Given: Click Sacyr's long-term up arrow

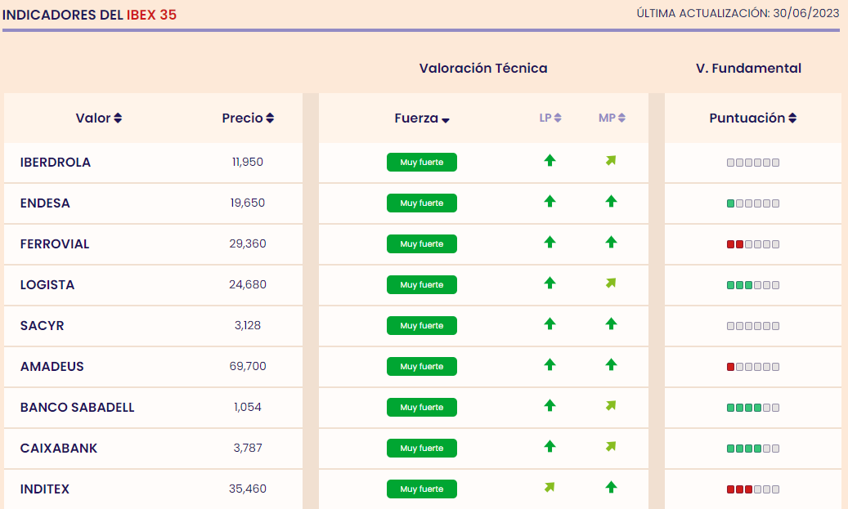Looking at the screenshot, I should click(x=550, y=324).
